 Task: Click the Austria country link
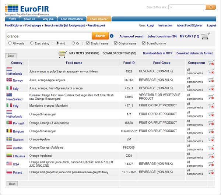tap(18, 148)
